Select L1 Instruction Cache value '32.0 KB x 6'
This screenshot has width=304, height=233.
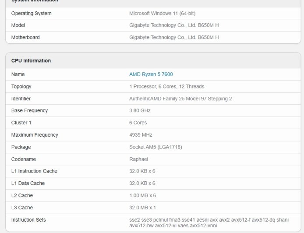click(142, 171)
